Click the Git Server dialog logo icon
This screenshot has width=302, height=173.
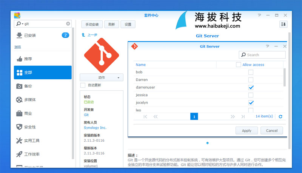coord(134,46)
